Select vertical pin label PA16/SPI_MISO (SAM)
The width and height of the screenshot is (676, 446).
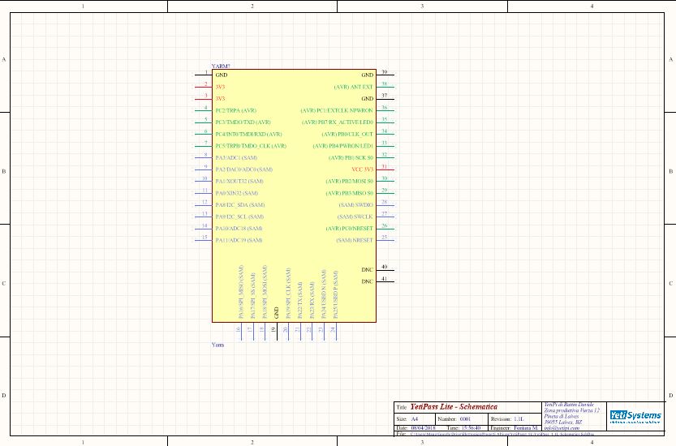click(x=241, y=292)
